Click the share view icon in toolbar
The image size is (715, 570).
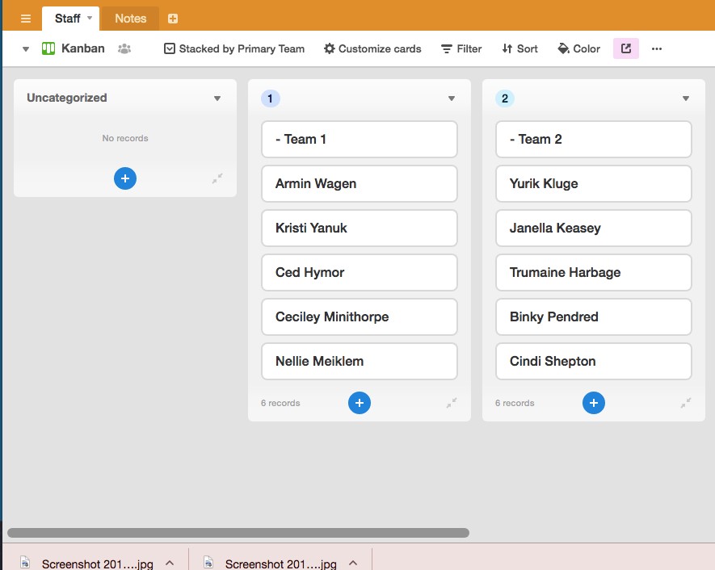626,48
